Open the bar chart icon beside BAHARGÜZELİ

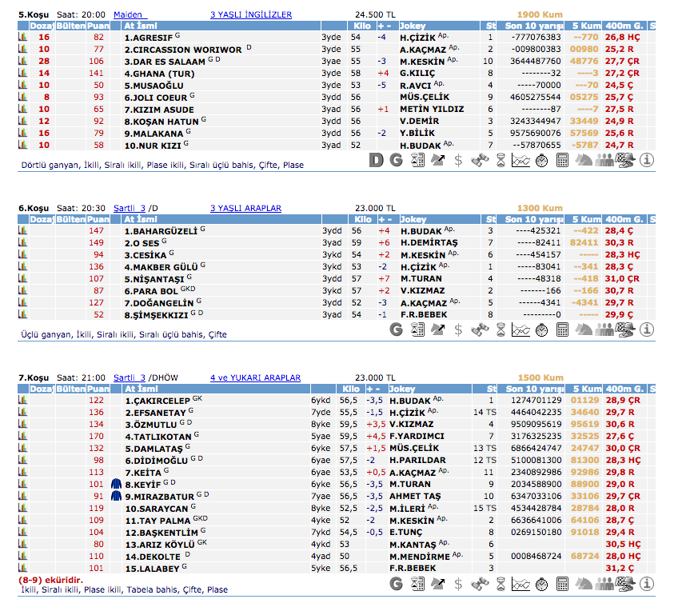(x=22, y=230)
